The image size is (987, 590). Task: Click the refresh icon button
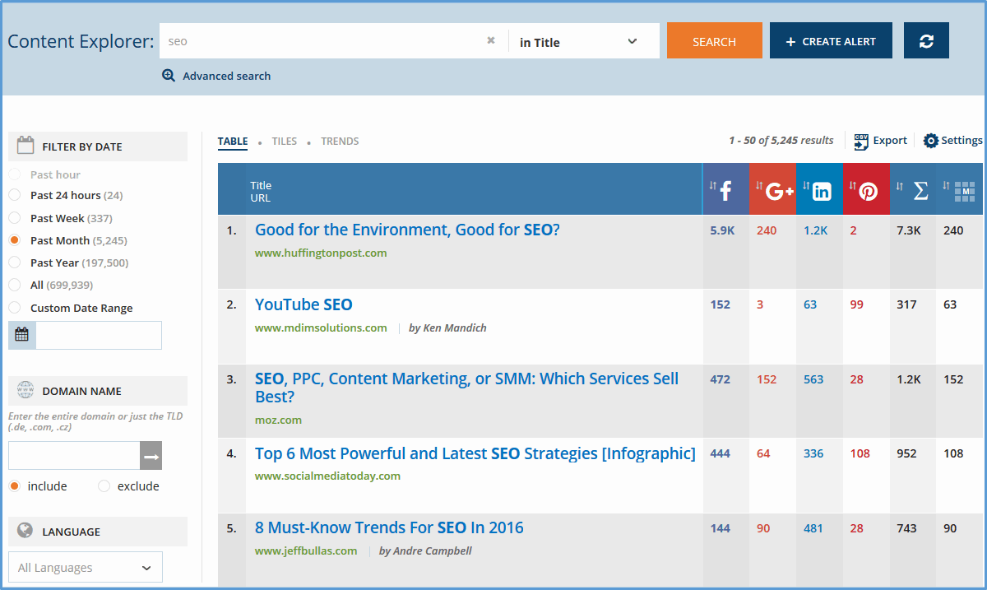coord(926,40)
